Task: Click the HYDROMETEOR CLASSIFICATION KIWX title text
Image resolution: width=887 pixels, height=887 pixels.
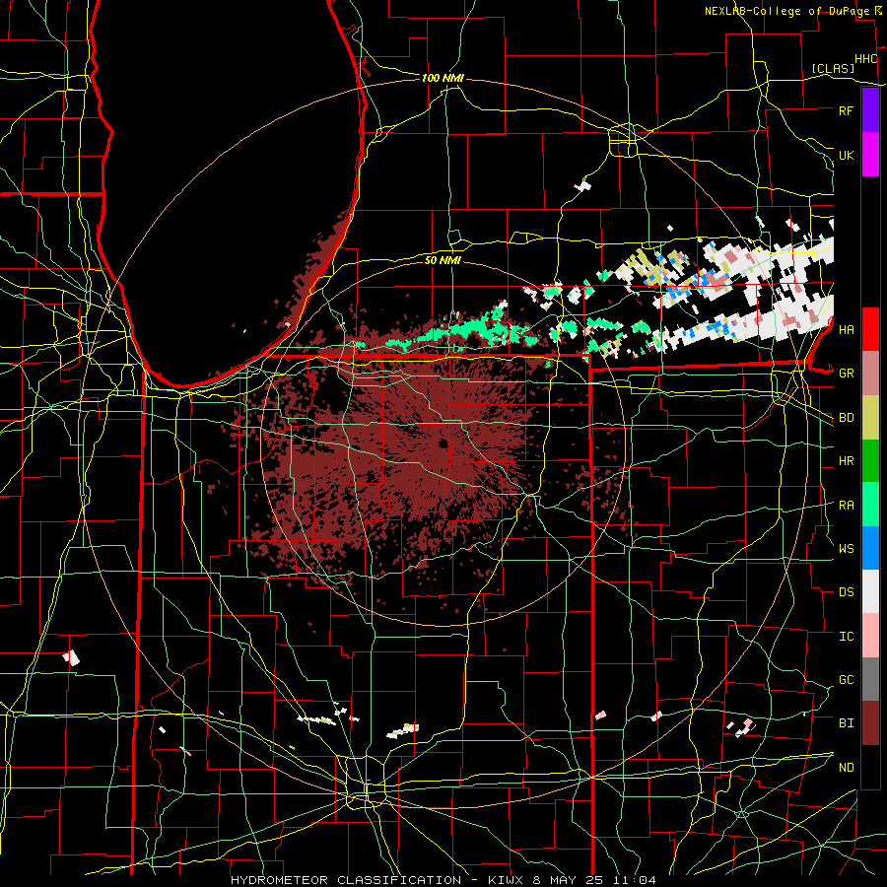Action: [x=443, y=880]
